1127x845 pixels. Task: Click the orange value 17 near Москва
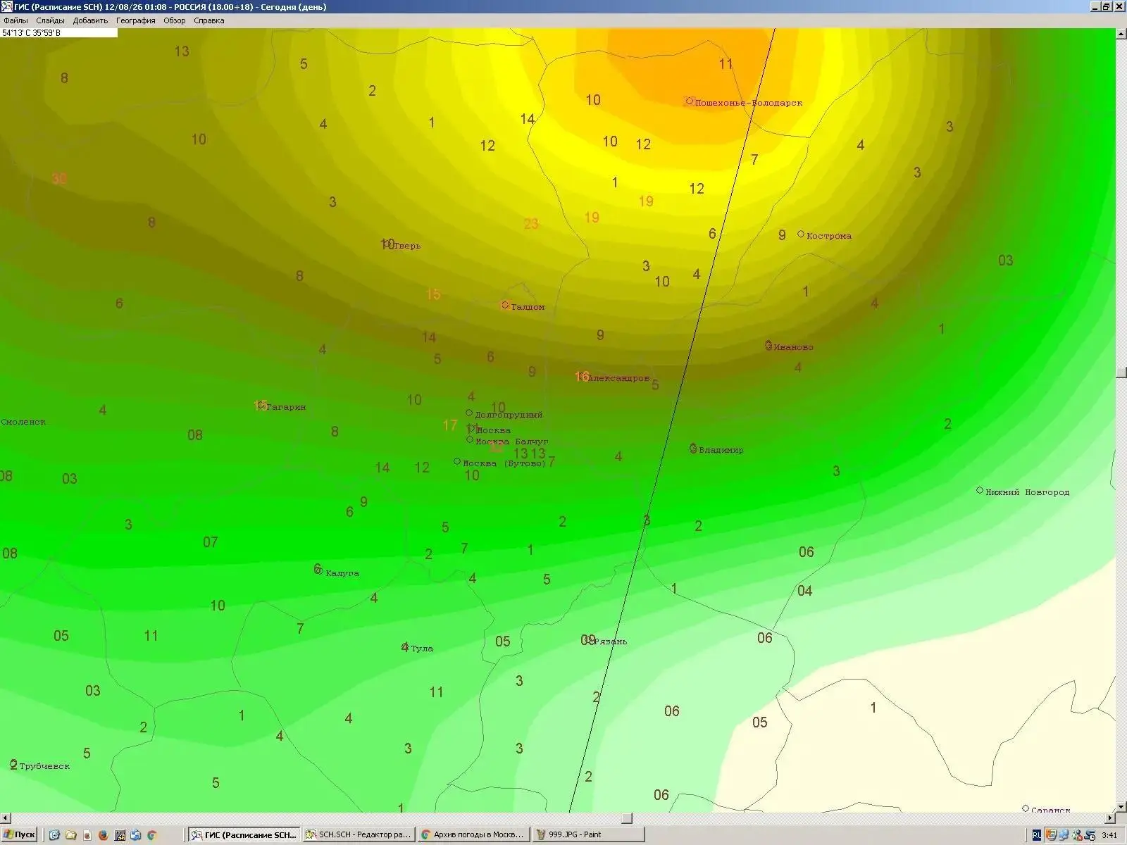450,425
